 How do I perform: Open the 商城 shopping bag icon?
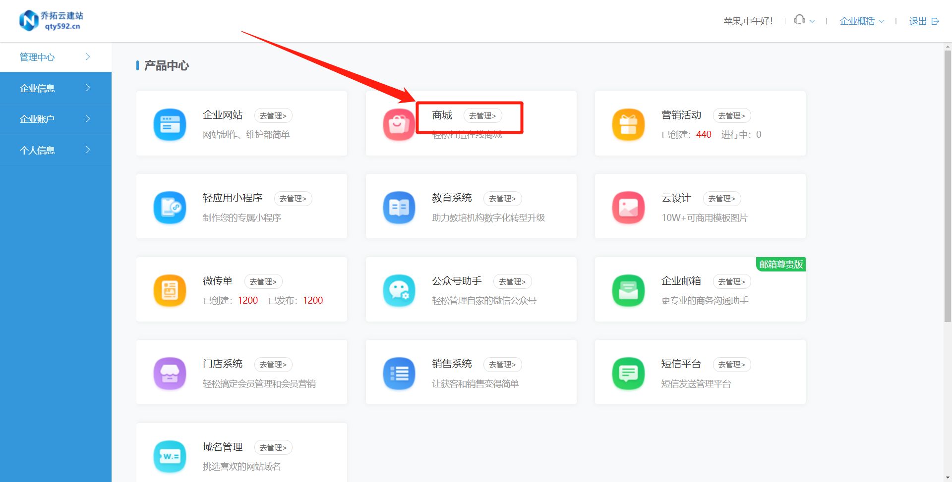(x=399, y=124)
